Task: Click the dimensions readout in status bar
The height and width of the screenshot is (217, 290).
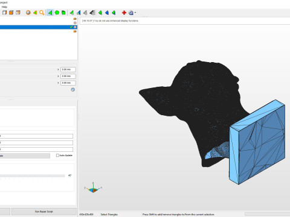Action: click(x=86, y=215)
